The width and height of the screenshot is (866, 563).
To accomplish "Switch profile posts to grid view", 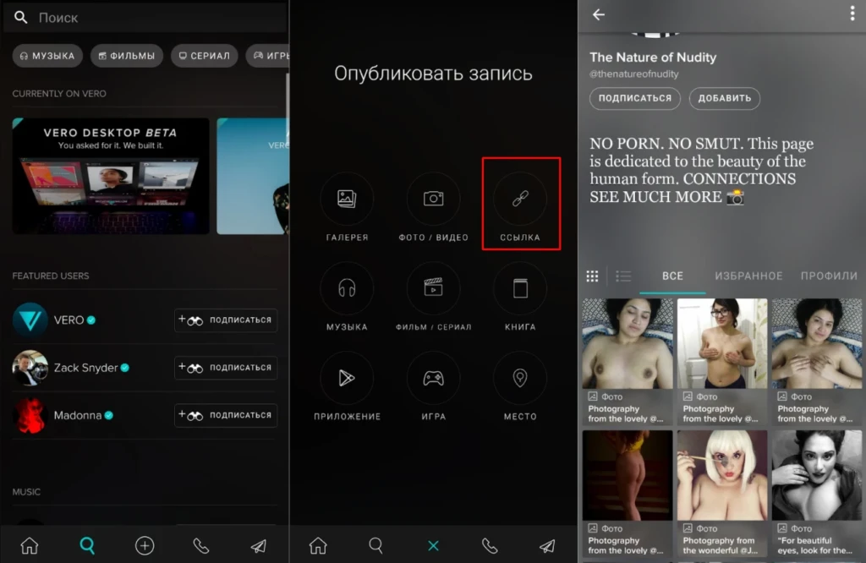I will [592, 276].
